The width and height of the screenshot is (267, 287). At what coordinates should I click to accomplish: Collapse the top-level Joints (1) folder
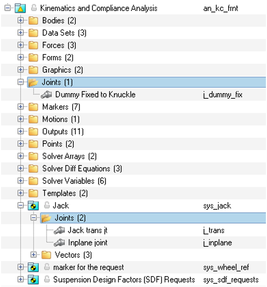[x=20, y=82]
